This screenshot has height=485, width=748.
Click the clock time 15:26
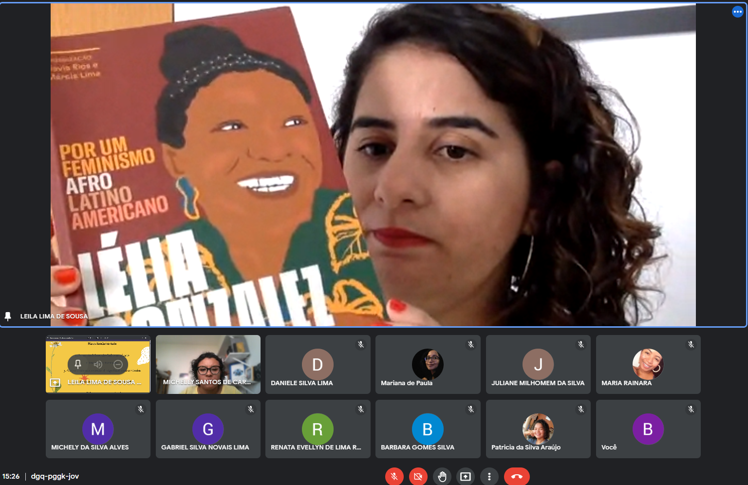point(11,476)
